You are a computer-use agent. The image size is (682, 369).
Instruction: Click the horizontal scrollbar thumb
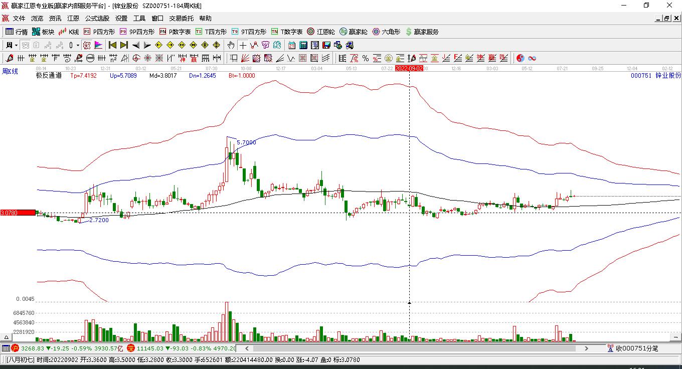pos(414,348)
